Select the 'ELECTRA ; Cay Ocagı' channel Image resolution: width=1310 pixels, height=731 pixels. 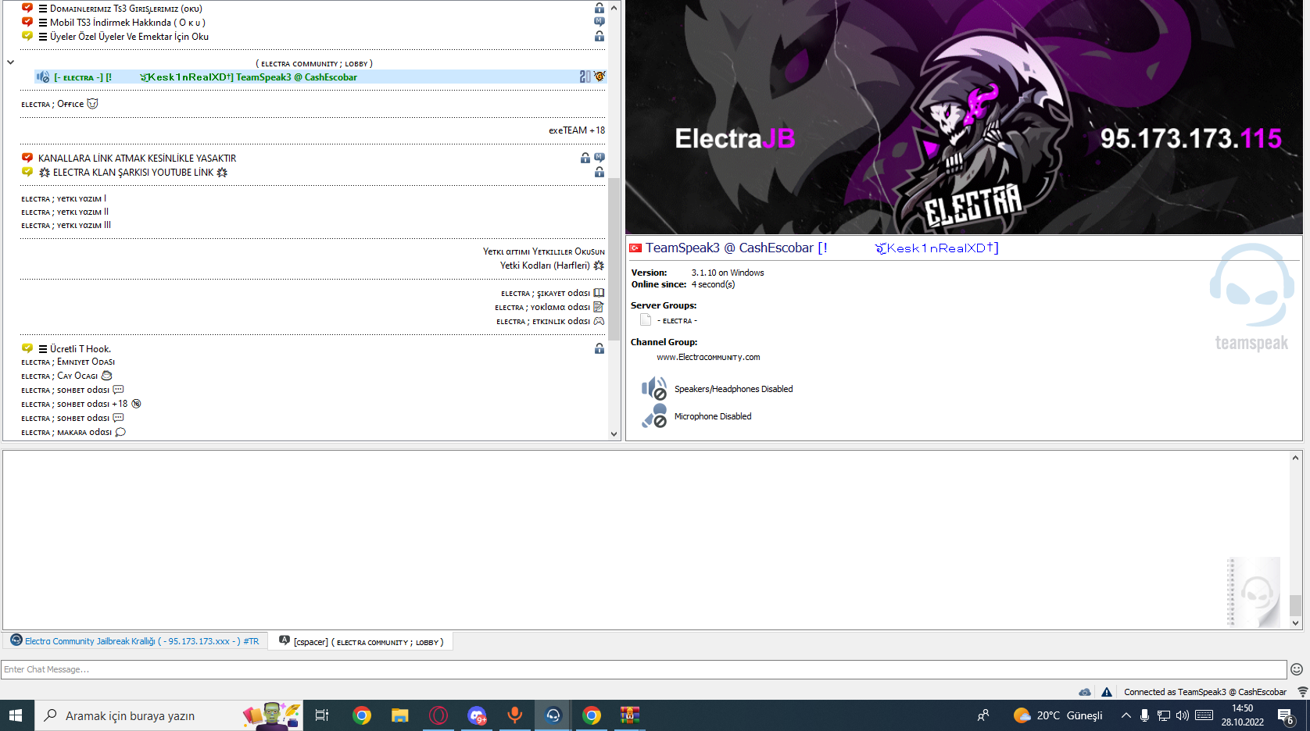[x=66, y=376]
